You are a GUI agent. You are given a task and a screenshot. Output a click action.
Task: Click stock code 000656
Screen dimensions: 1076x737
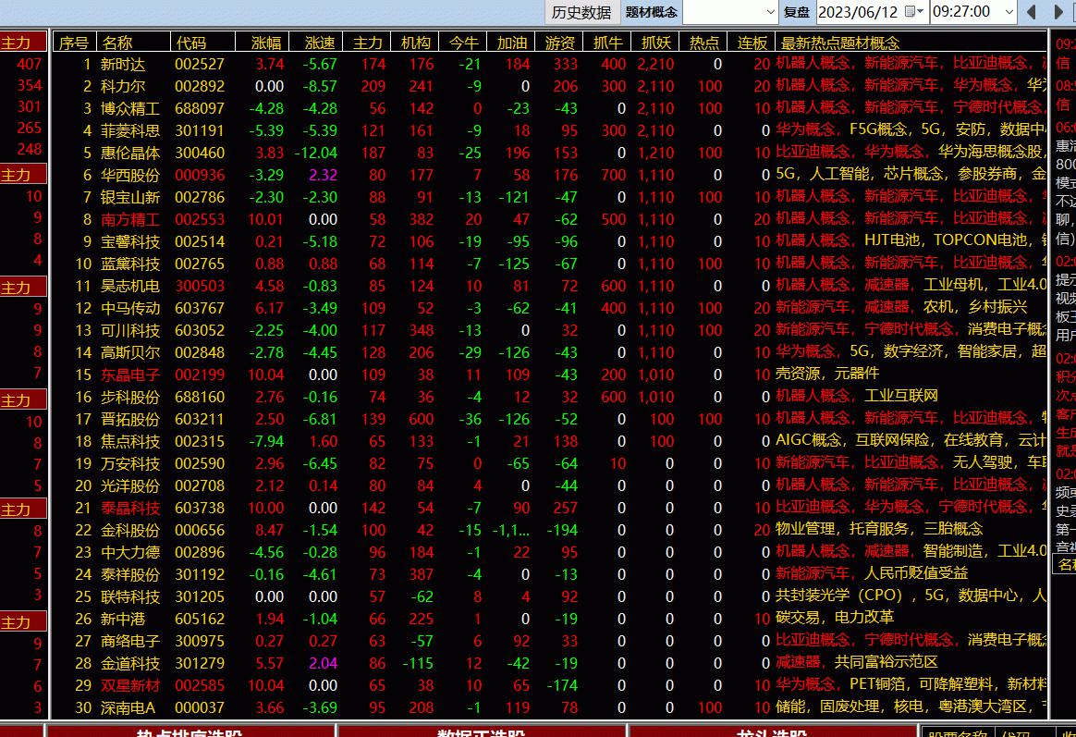tap(200, 530)
